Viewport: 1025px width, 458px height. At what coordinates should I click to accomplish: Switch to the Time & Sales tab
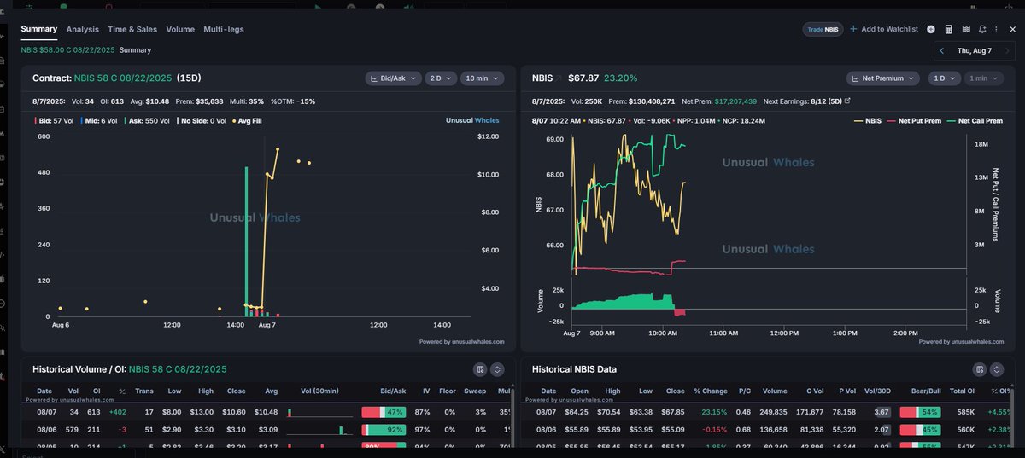pos(132,29)
